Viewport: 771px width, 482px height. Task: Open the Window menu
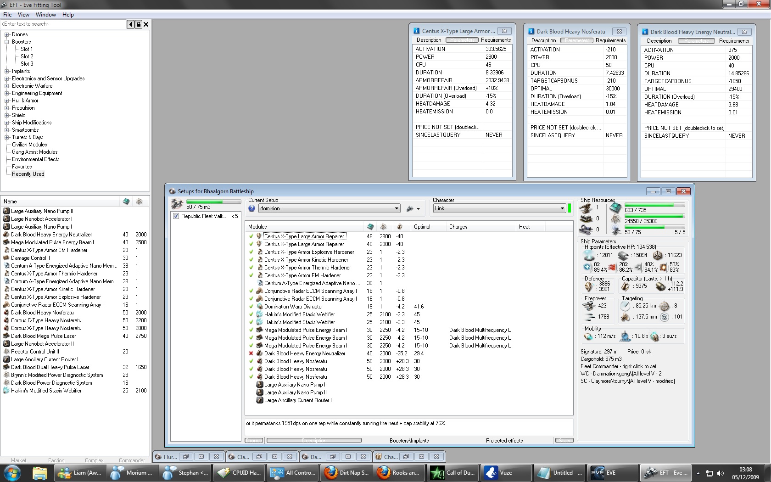pos(46,15)
